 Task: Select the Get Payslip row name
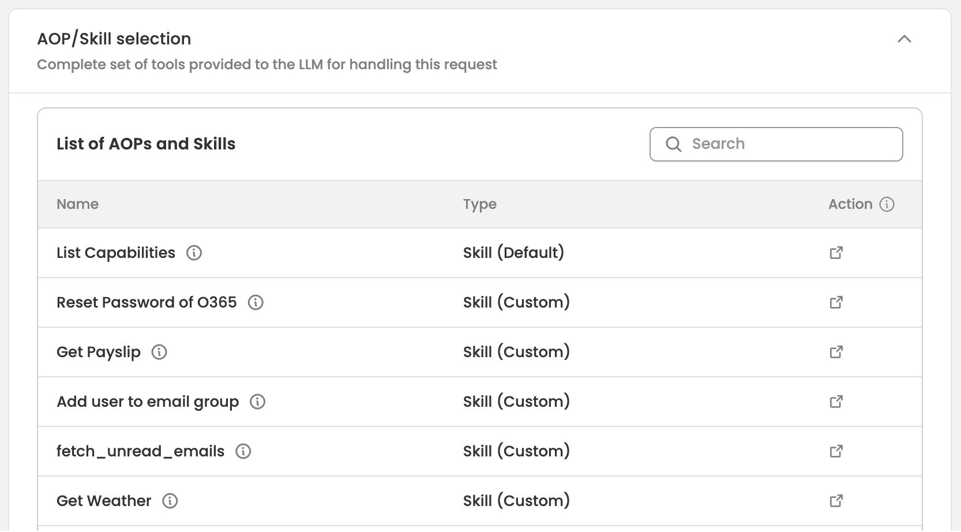coord(99,352)
